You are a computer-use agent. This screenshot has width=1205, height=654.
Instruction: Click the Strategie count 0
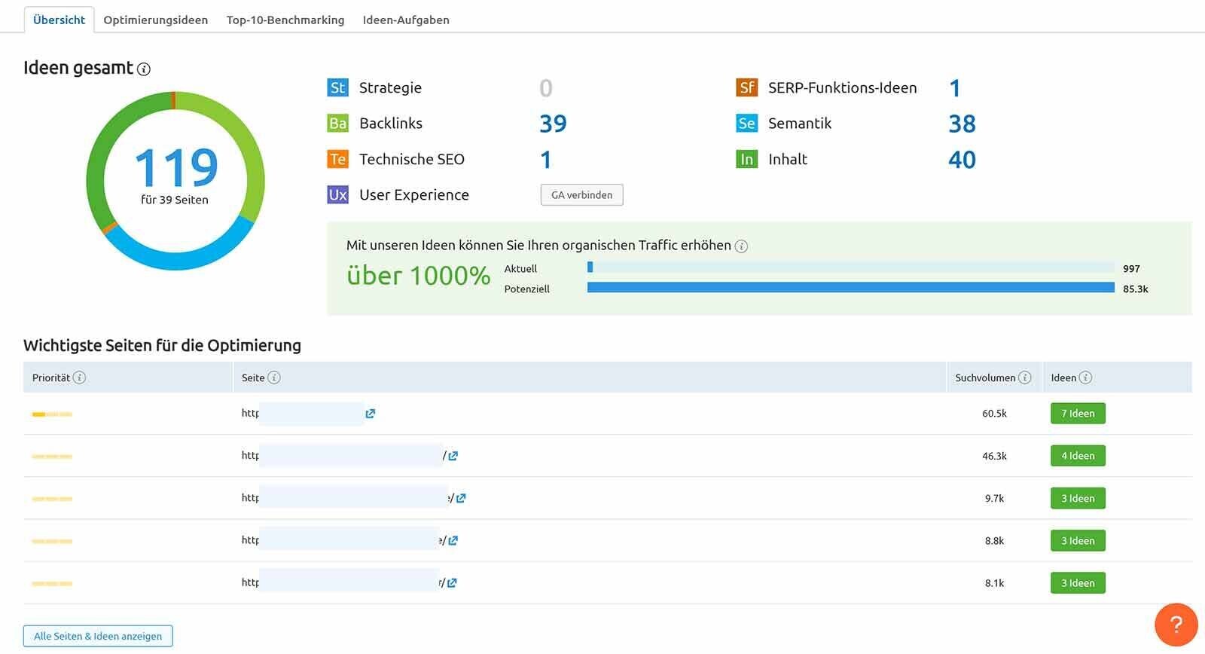pyautogui.click(x=546, y=88)
